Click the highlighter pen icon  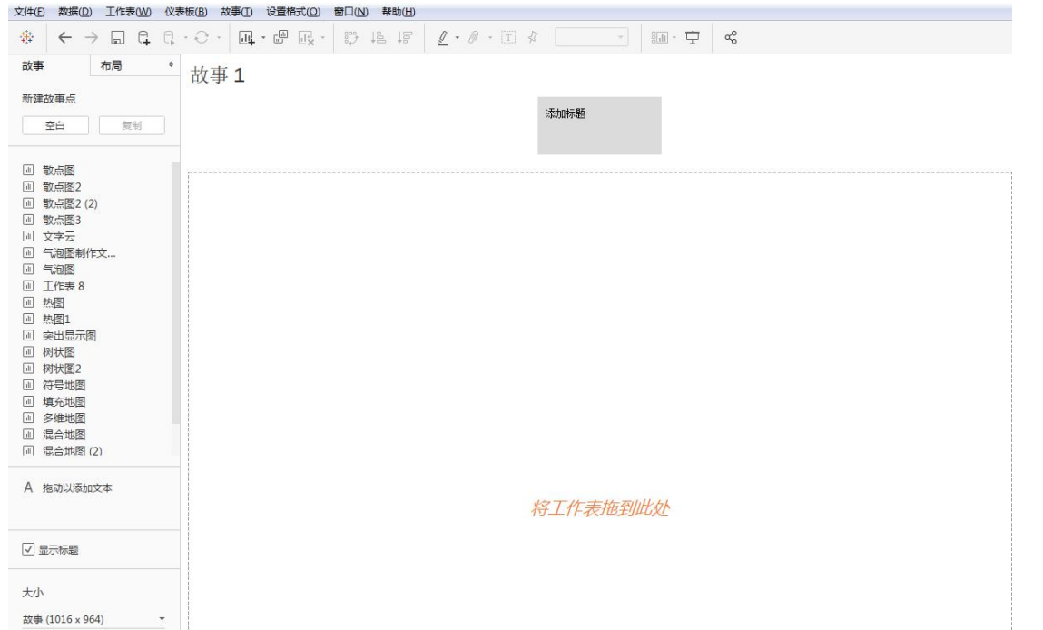443,38
